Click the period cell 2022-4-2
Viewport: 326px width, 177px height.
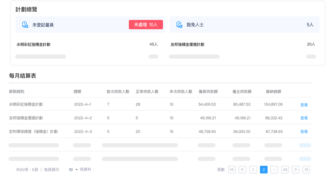(x=83, y=118)
